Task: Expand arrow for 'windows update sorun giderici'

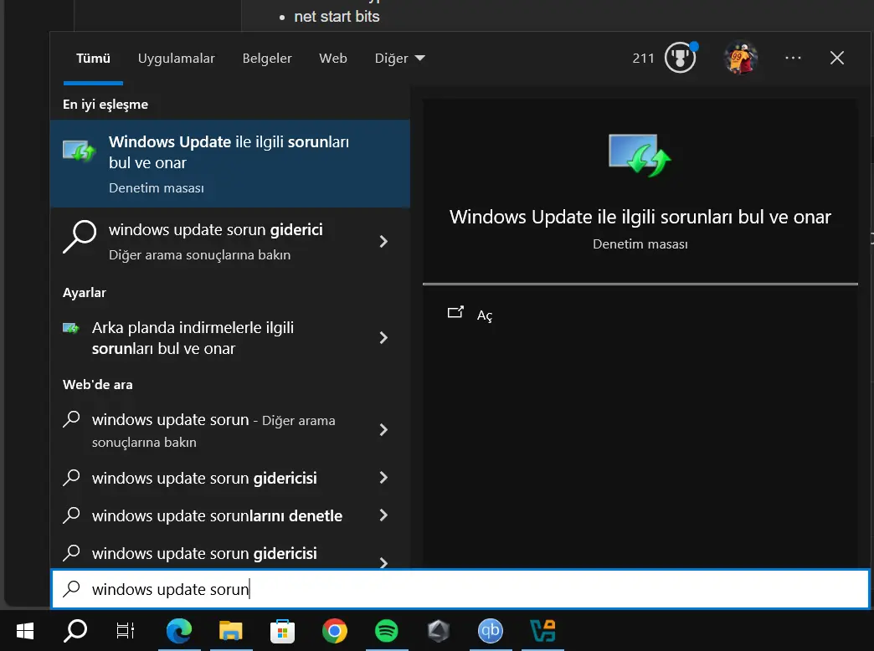Action: click(383, 241)
